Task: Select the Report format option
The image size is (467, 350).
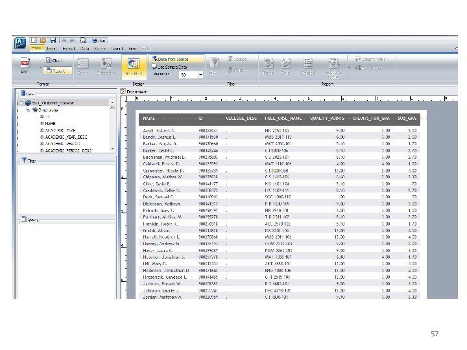Action: (58, 71)
